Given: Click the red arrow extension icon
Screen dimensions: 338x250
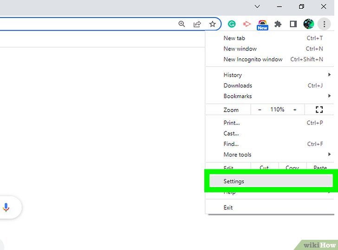Looking at the screenshot, I should 247,24.
